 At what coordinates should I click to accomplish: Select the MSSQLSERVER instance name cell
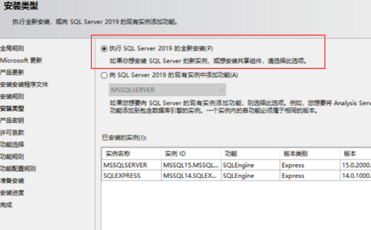coord(131,165)
